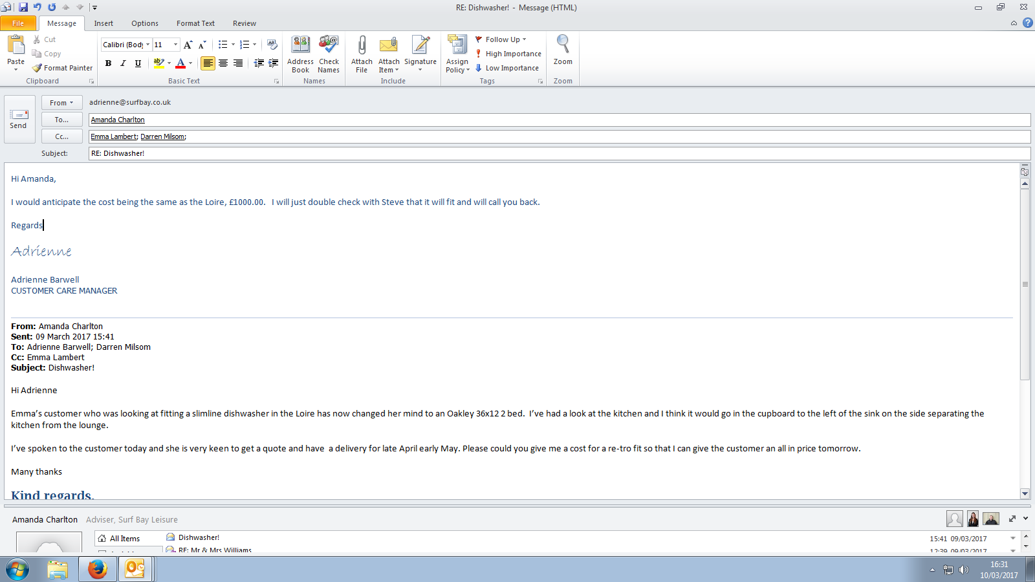Redo the last action
This screenshot has height=582, width=1035.
coord(52,7)
